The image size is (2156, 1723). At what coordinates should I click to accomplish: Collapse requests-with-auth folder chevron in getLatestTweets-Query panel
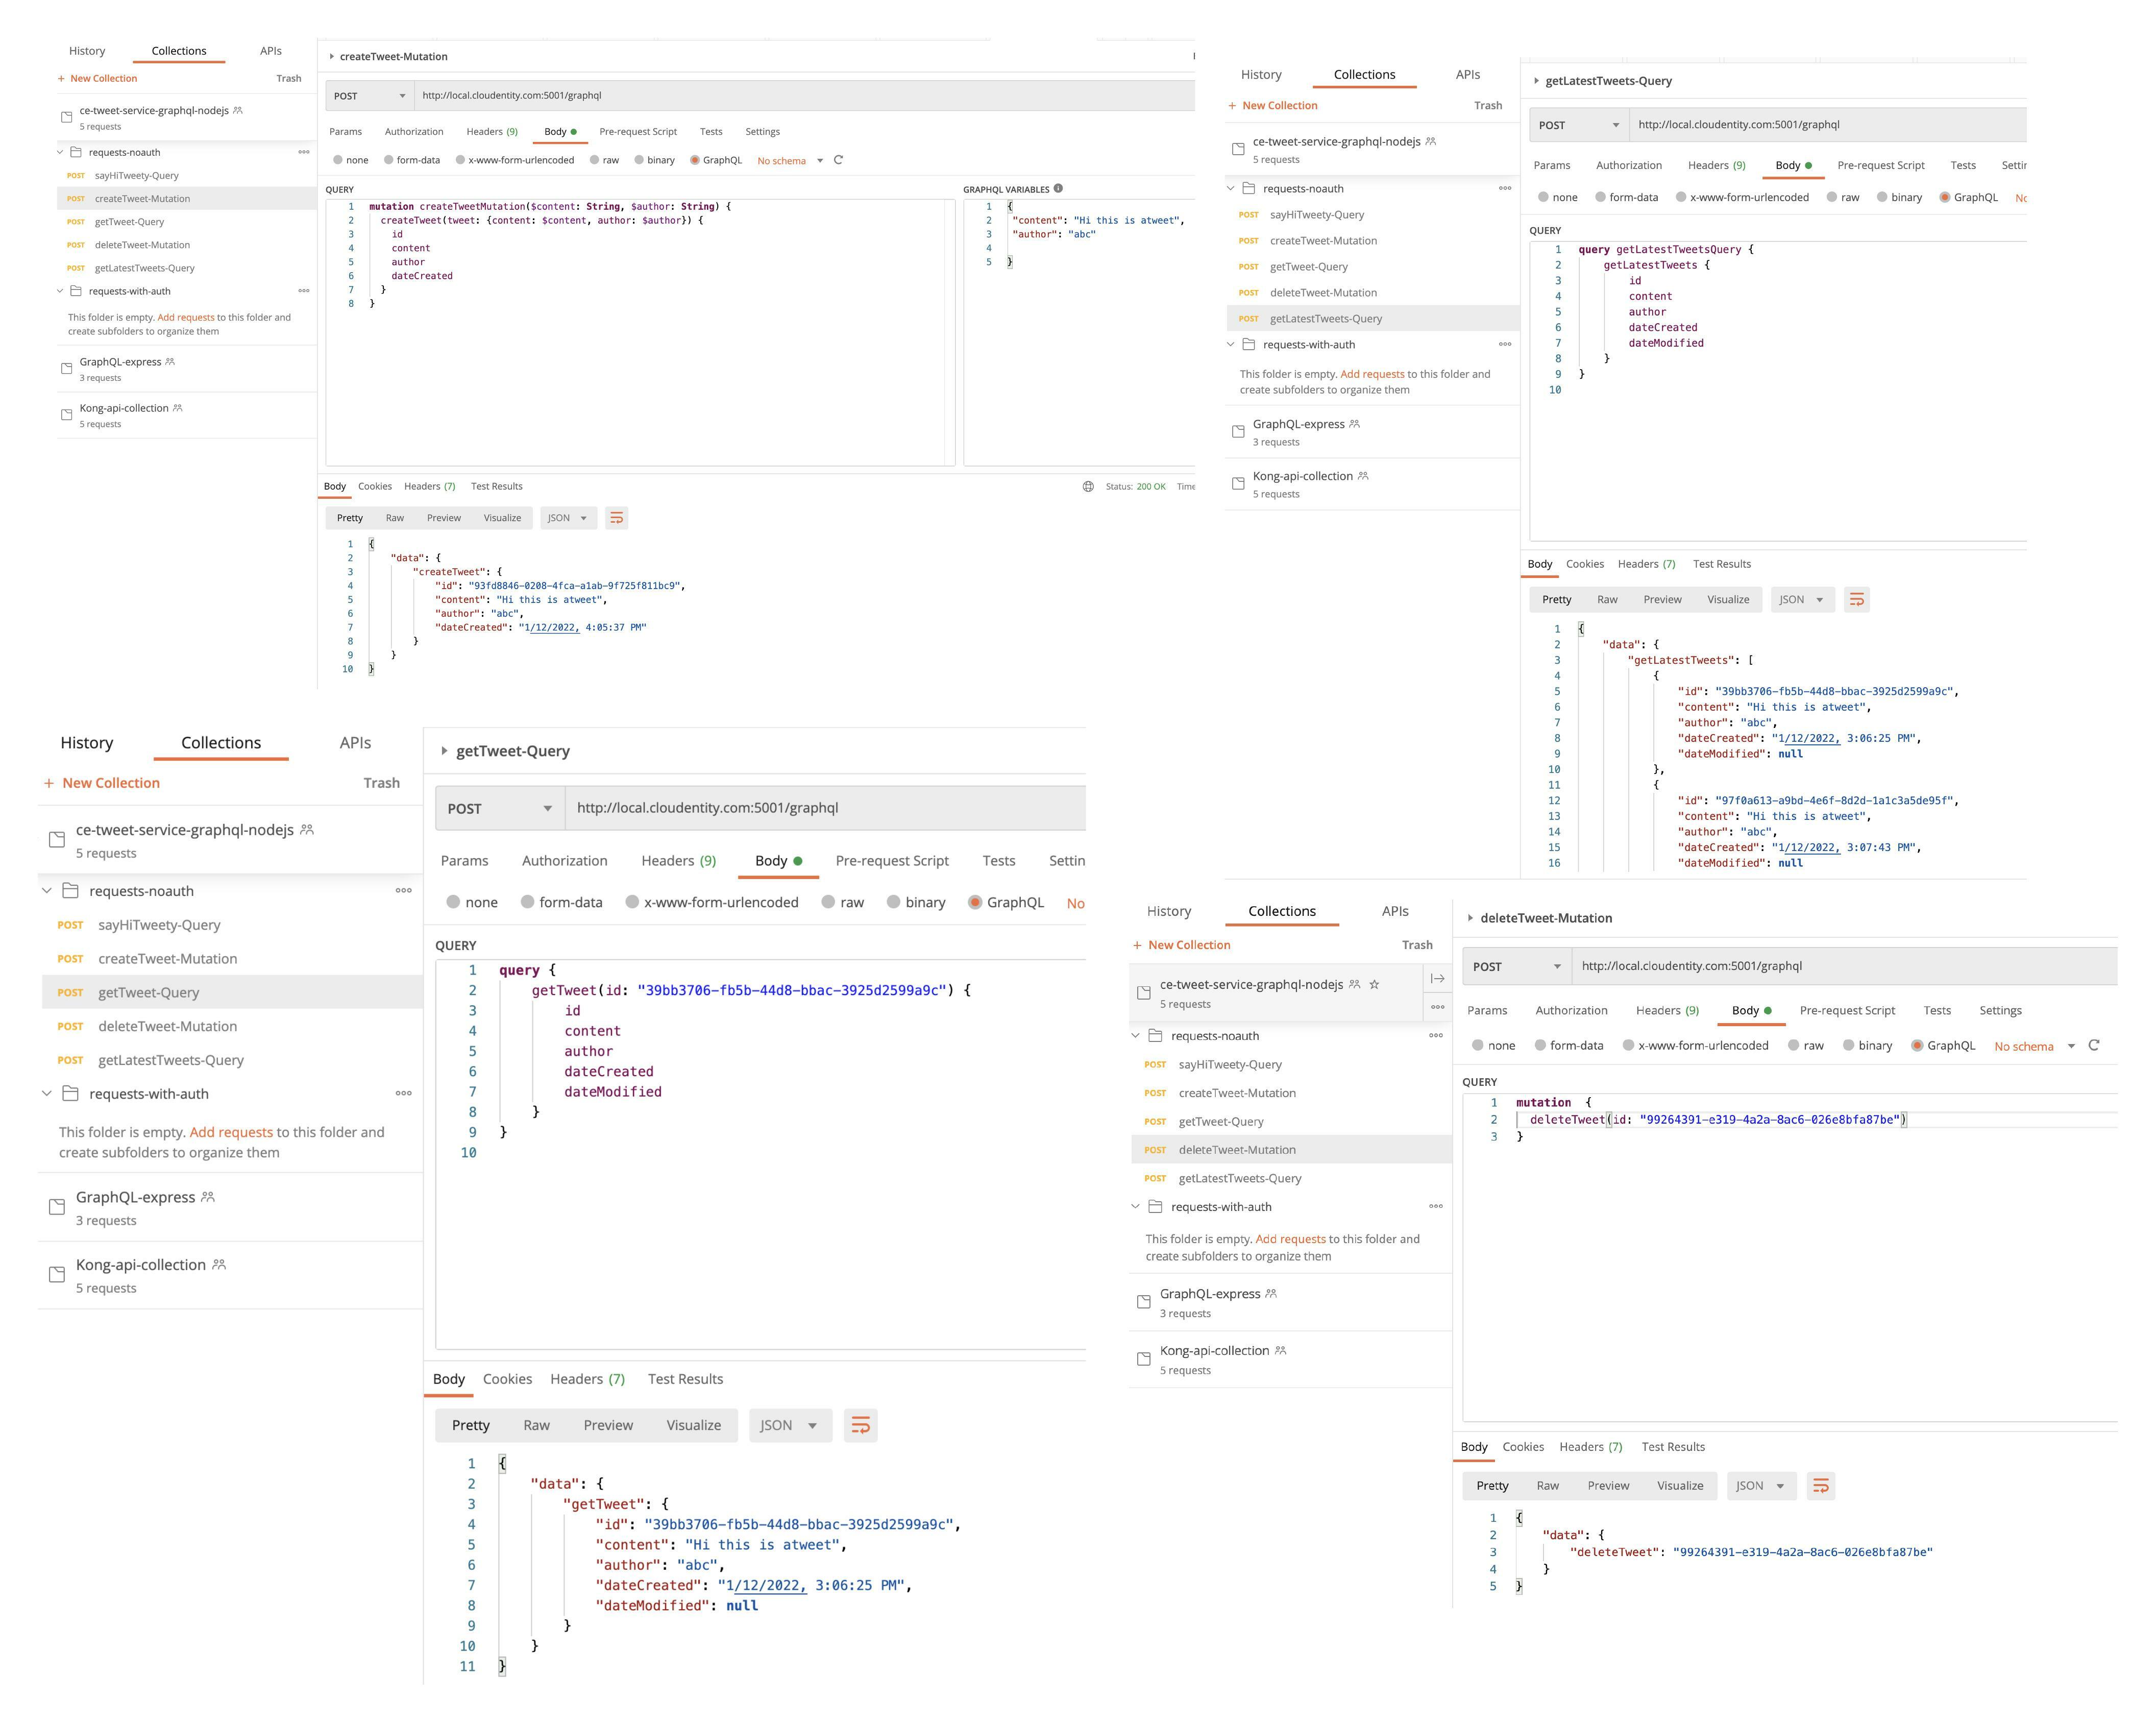pyautogui.click(x=1231, y=344)
